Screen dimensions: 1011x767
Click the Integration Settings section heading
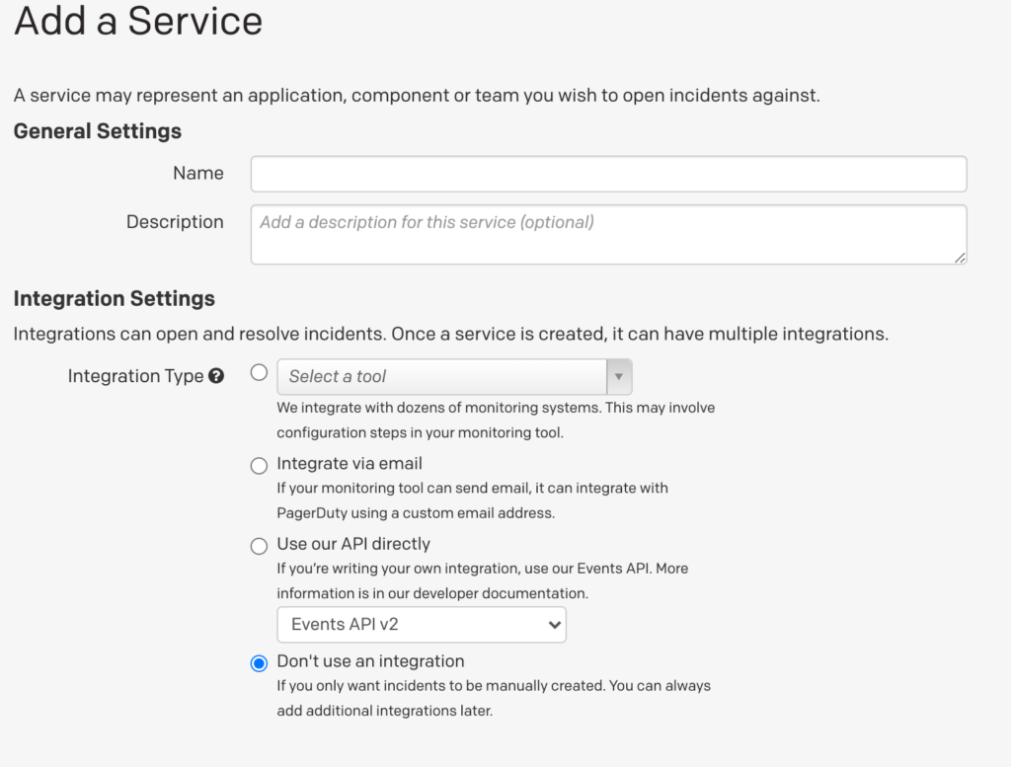click(115, 298)
